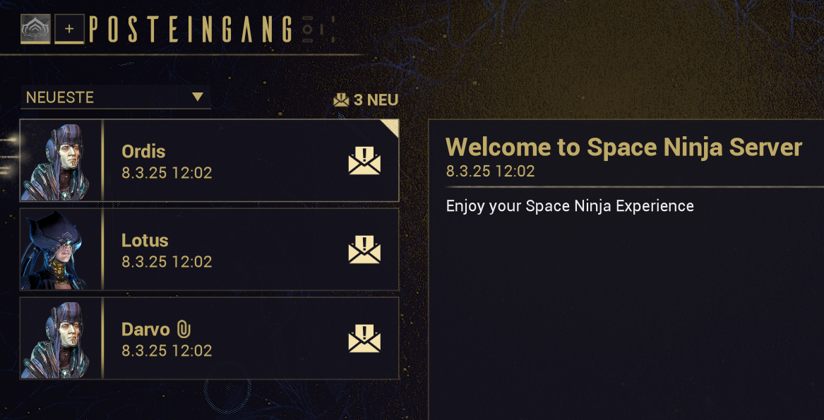Click the unread envelope icon on Darvo message
824x420 pixels.
[x=364, y=339]
